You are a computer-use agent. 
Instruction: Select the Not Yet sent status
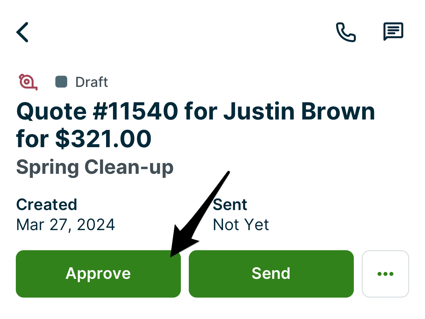point(241,225)
